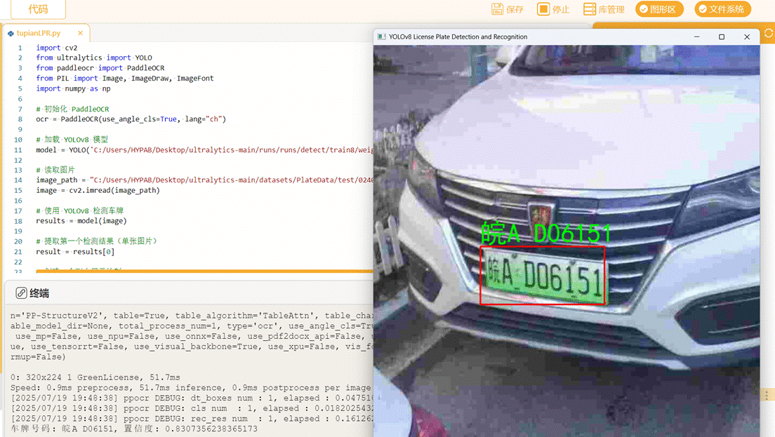Click the YOLOv8 window title bar text

tap(458, 37)
